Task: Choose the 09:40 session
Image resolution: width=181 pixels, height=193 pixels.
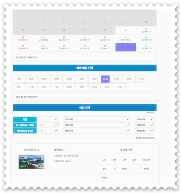Action: pyautogui.click(x=57, y=79)
